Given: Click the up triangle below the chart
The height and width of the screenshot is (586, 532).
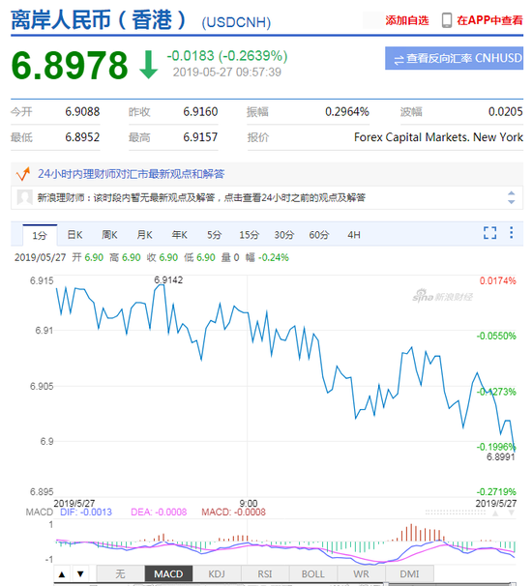Looking at the screenshot, I should pos(63,574).
